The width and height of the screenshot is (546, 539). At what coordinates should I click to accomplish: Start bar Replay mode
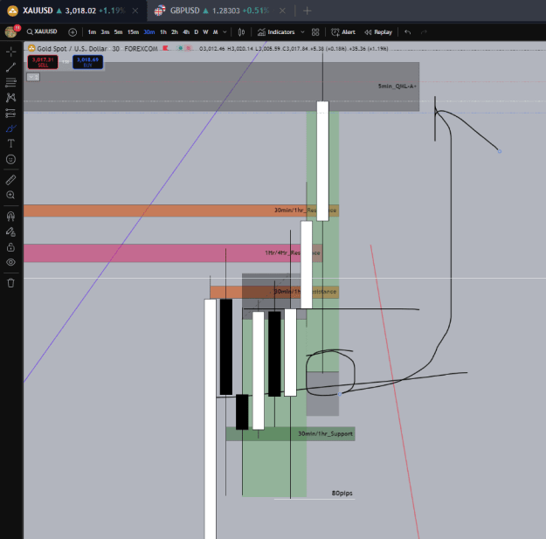[378, 32]
